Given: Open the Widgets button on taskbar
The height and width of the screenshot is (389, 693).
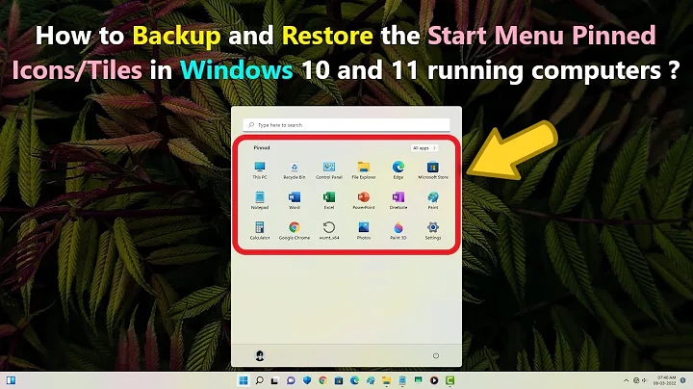Looking at the screenshot, I should point(11,380).
